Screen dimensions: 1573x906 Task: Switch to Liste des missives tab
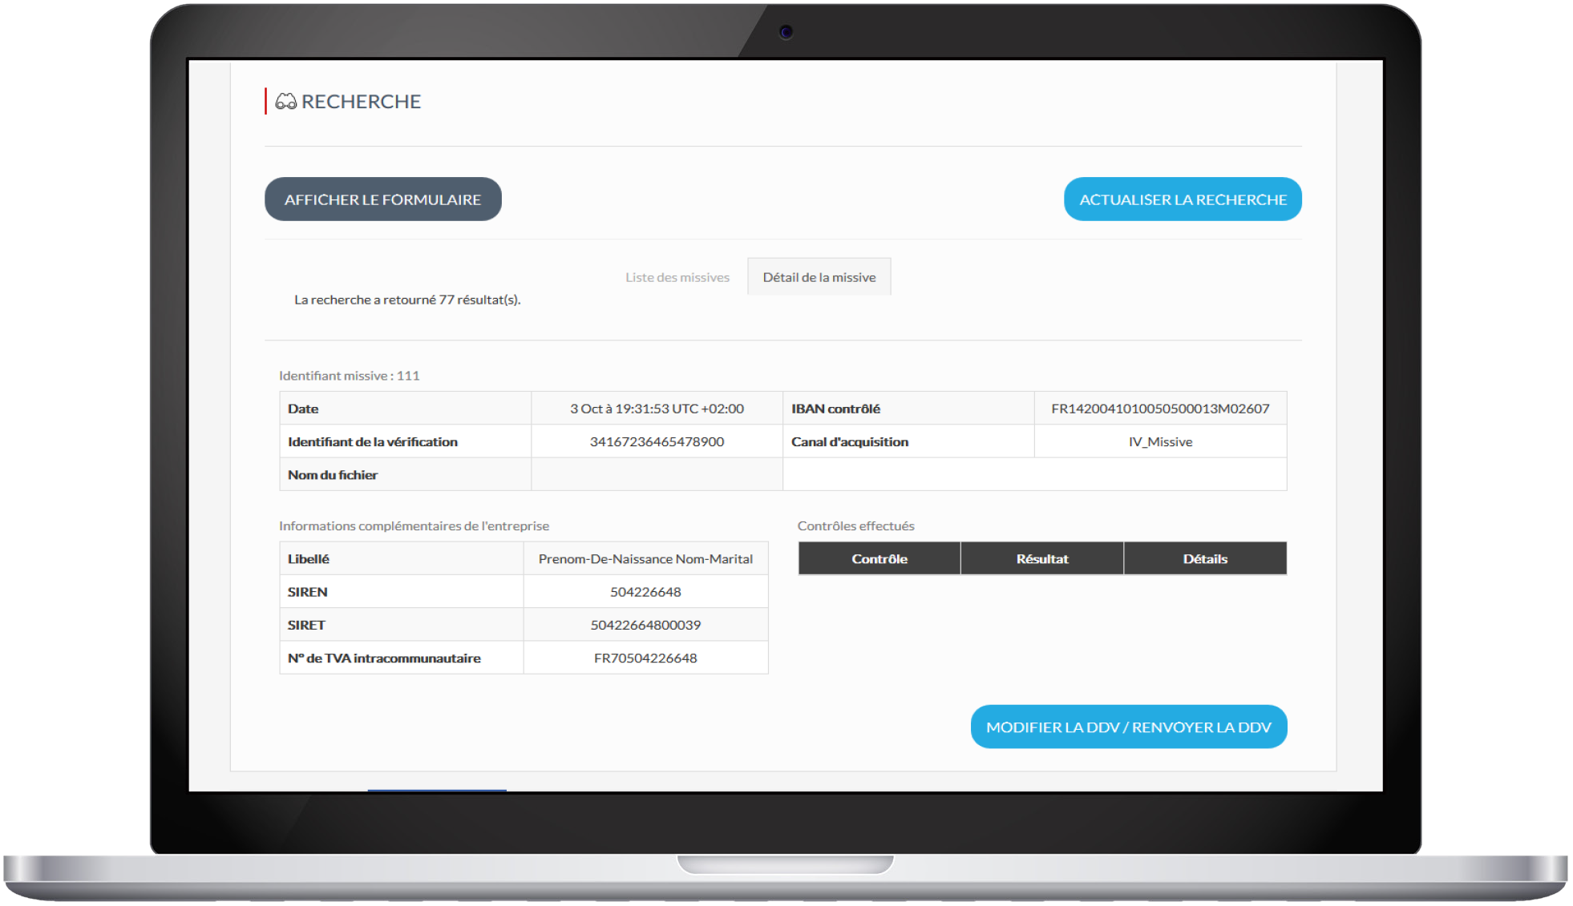[x=677, y=277]
